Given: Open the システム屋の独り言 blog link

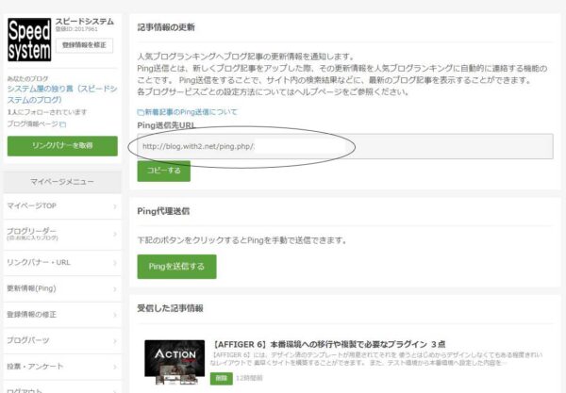Looking at the screenshot, I should pyautogui.click(x=62, y=94).
